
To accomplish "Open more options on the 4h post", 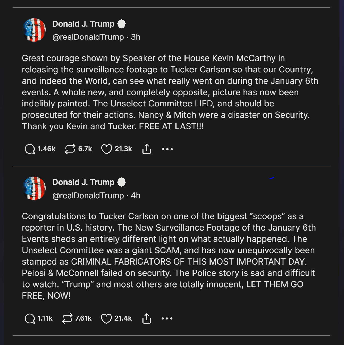I will (167, 318).
